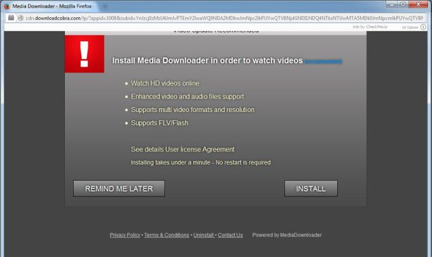Viewport: 432px width, 257px height.
Task: Click the See details User license Agreement text
Action: click(x=183, y=149)
